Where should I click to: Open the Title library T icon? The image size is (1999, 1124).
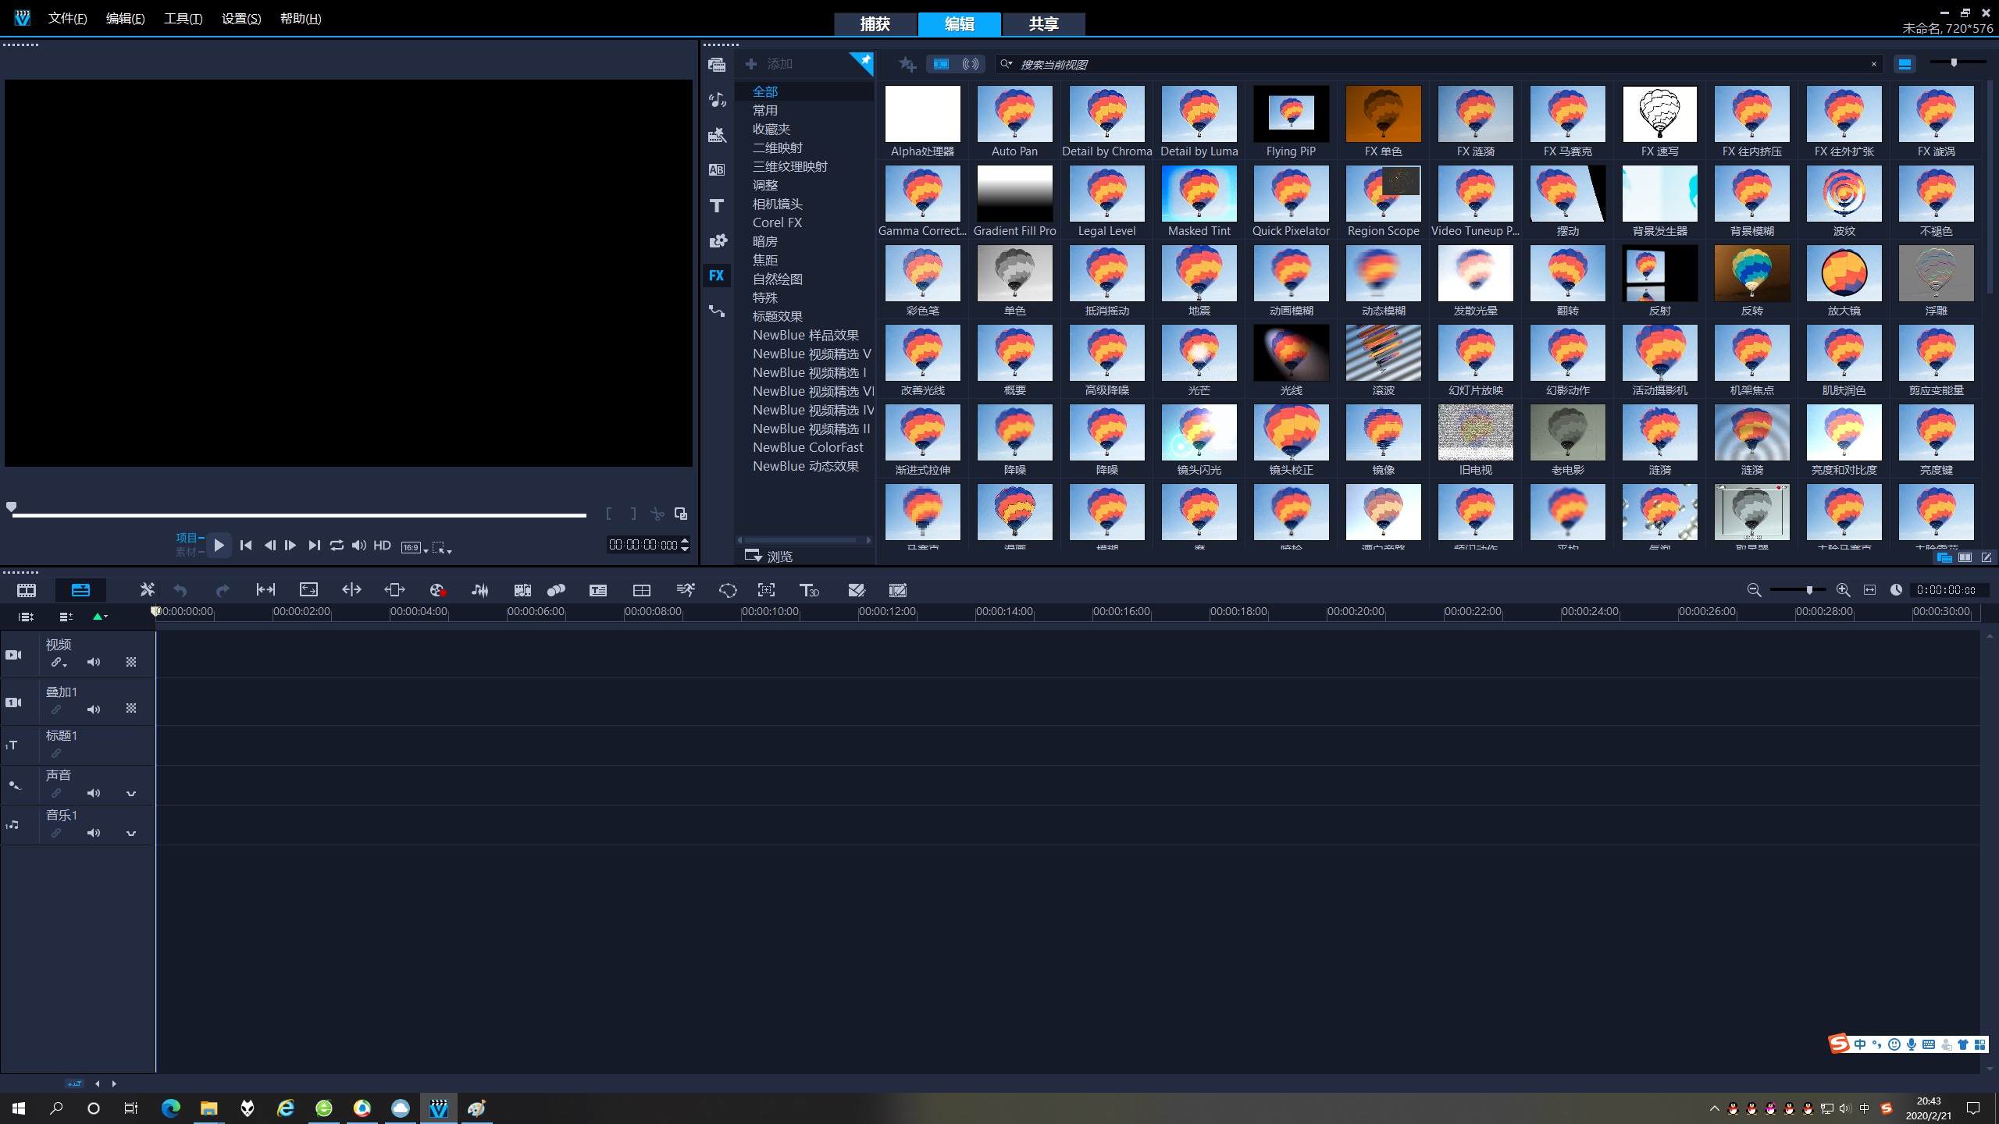(x=717, y=205)
